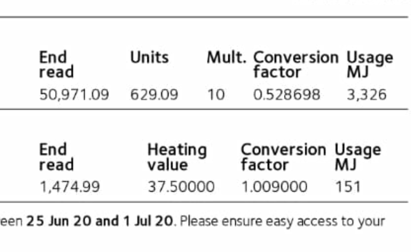Select the heating value 37.50000
Image resolution: width=411 pixels, height=252 pixels.
pos(181,187)
